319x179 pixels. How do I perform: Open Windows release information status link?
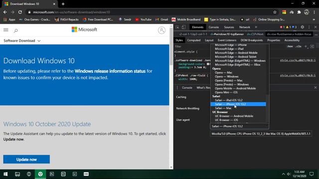click(x=110, y=71)
